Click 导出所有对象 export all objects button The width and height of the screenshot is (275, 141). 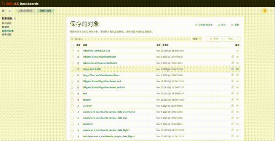pos(204,25)
